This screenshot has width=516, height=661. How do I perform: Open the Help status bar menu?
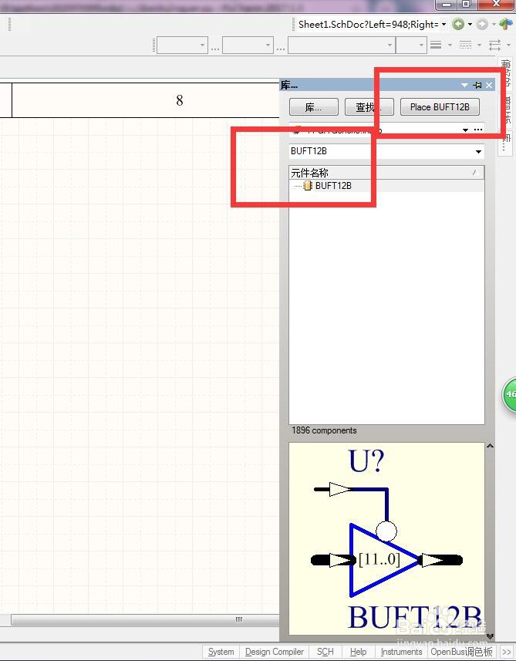pyautogui.click(x=359, y=652)
